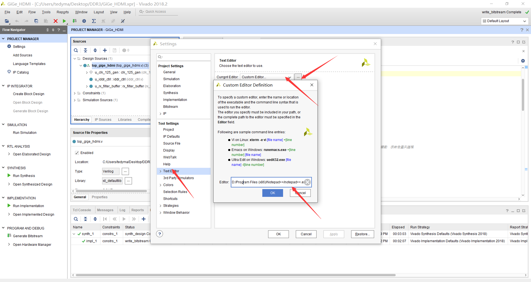Click Run Synthesis in Flow Navigator

click(x=24, y=176)
